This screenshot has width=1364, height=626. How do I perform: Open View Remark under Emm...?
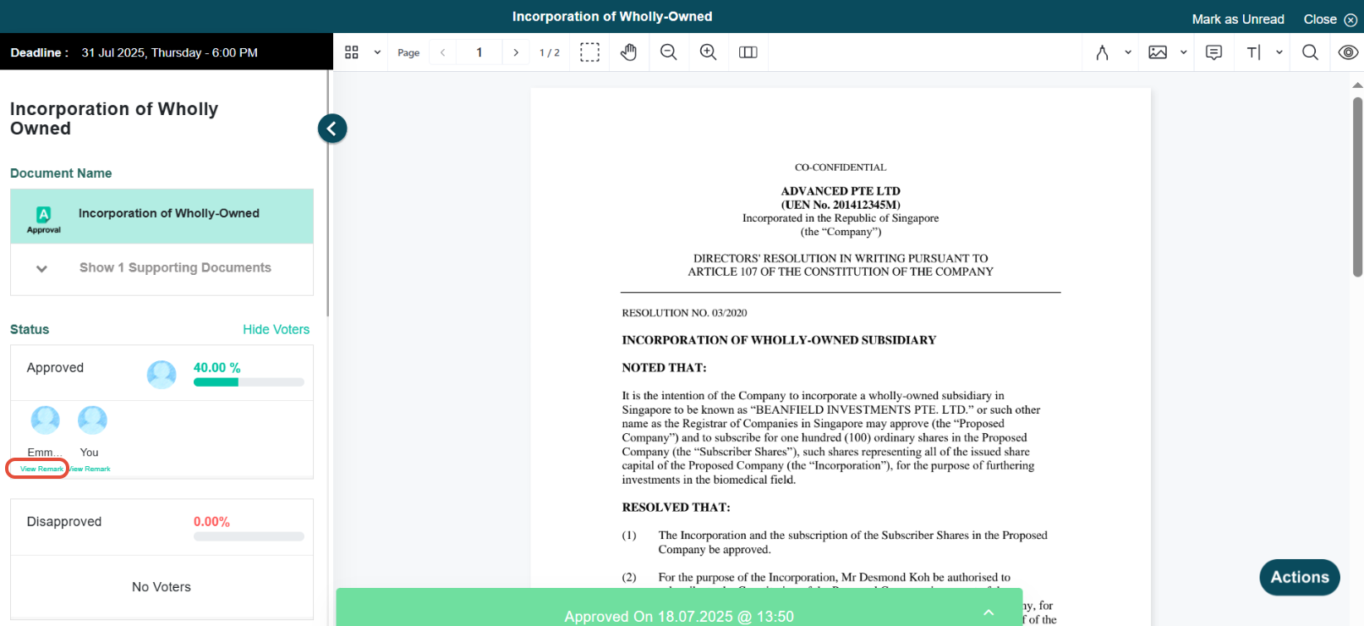point(41,469)
